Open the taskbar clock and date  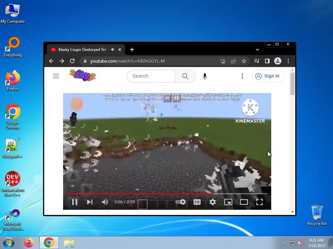pos(316,243)
